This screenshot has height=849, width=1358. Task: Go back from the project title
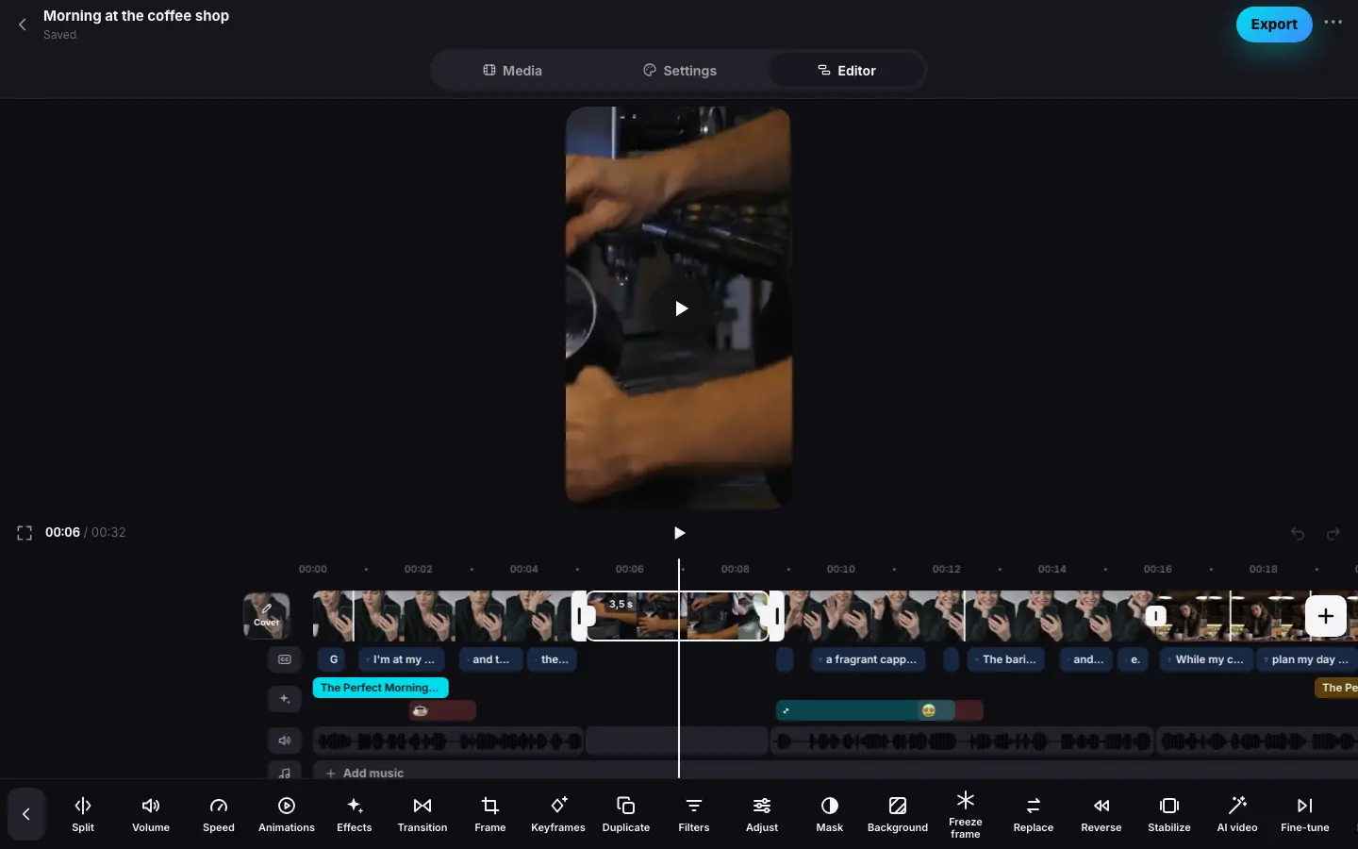click(23, 25)
